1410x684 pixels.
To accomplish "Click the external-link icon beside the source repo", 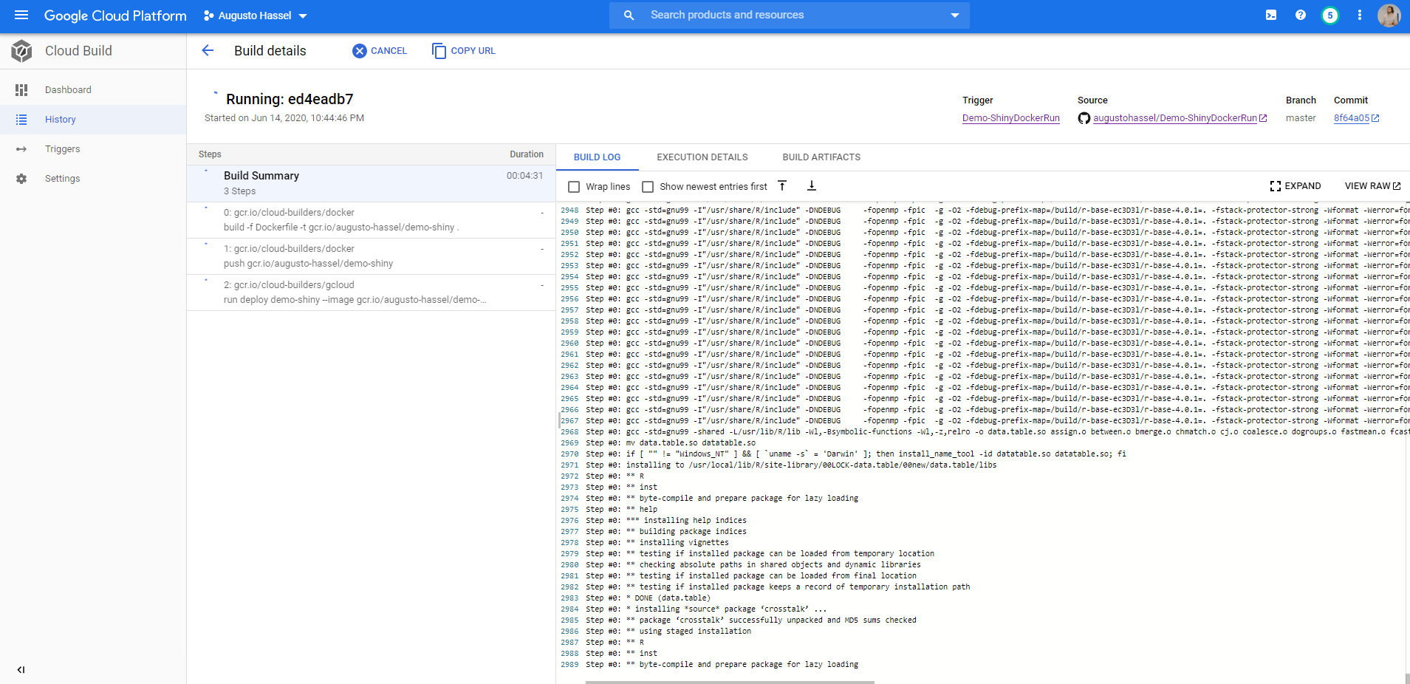I will point(1263,118).
